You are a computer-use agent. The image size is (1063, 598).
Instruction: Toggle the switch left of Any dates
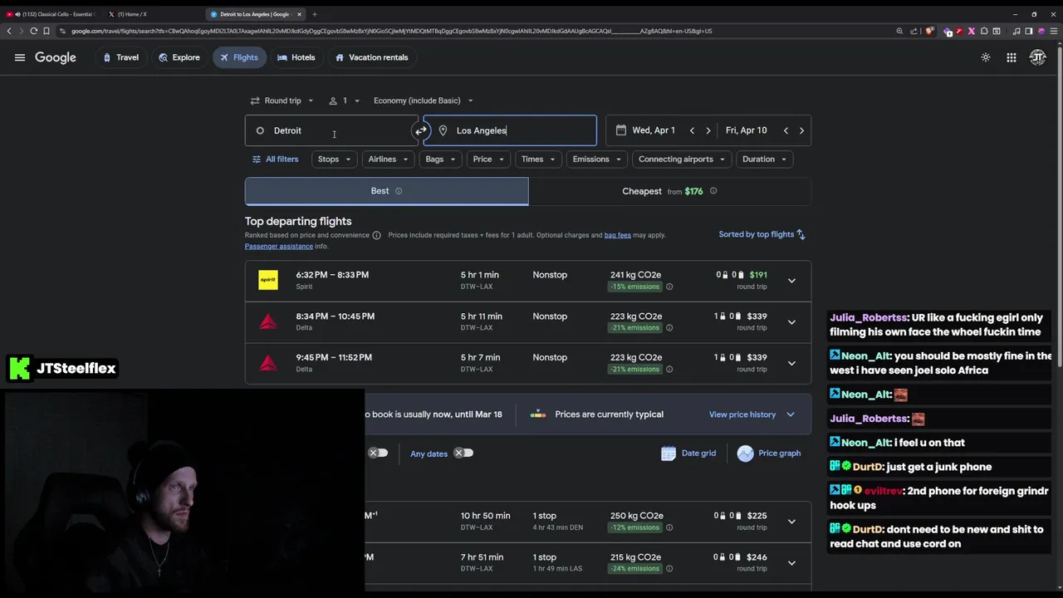pyautogui.click(x=378, y=453)
